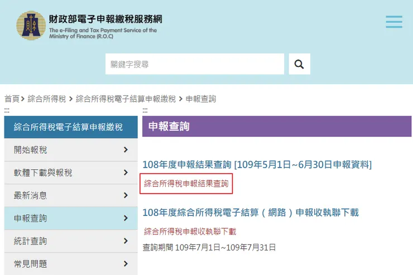Click accessibility anchor above purple content title
This screenshot has height=275, width=413.
click(145, 110)
